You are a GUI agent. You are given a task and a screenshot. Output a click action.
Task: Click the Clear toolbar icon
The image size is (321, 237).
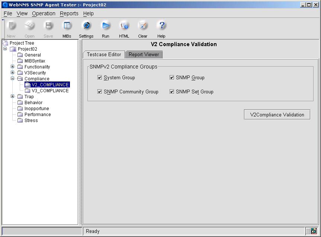click(x=143, y=25)
